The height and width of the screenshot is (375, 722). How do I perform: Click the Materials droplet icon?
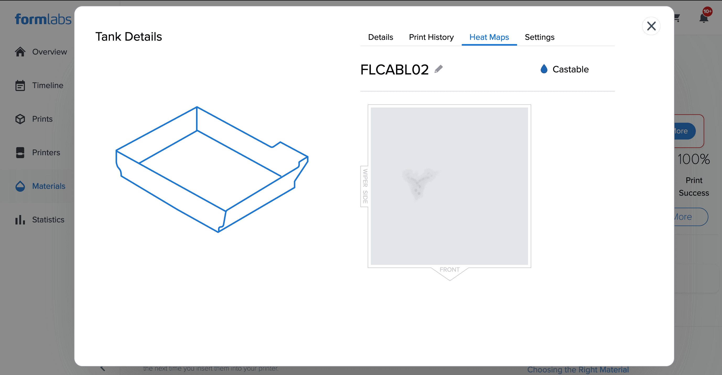click(x=20, y=186)
